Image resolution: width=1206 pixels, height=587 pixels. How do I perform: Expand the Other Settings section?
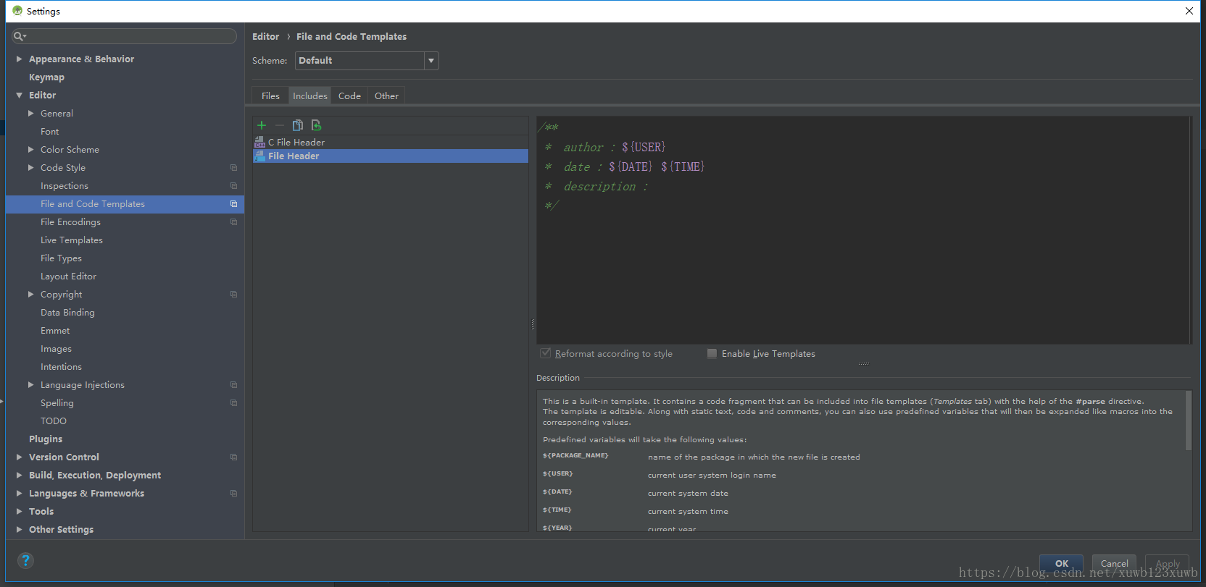point(20,530)
